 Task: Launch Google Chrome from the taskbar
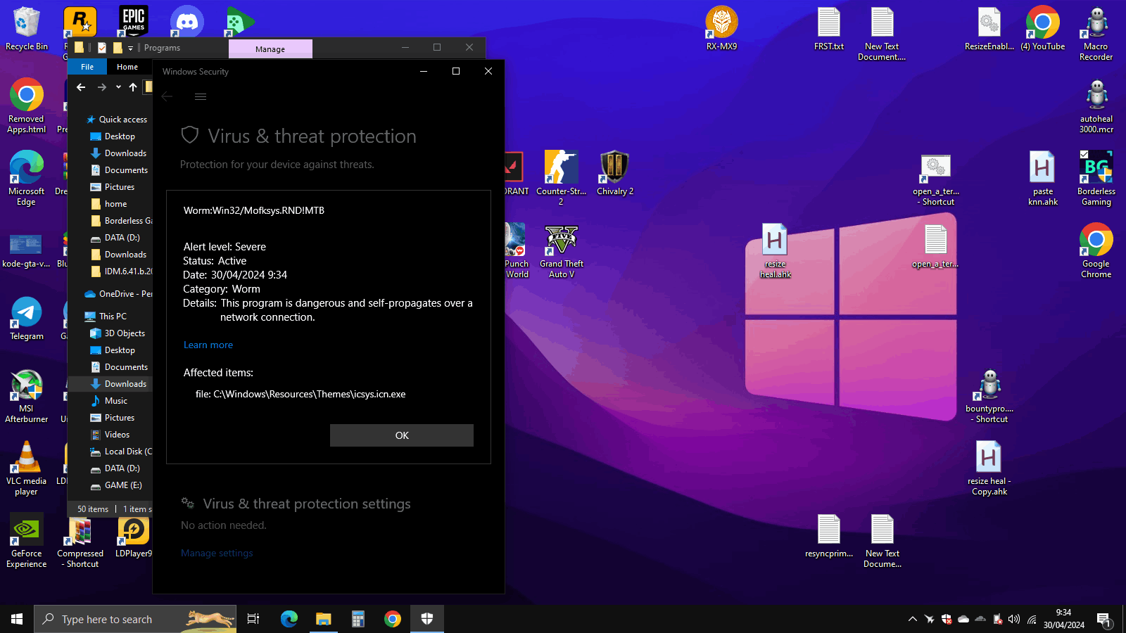[x=393, y=619]
